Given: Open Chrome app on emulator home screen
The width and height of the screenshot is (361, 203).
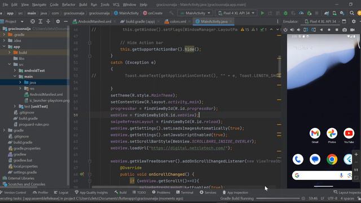Looking at the screenshot, I should coord(332,159).
